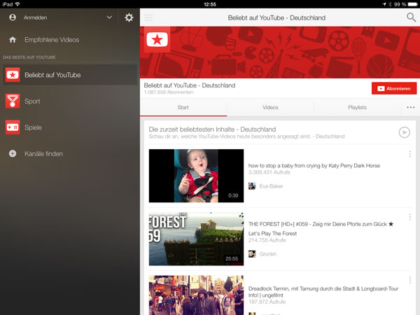Open options menu for The Forest video

click(x=410, y=217)
